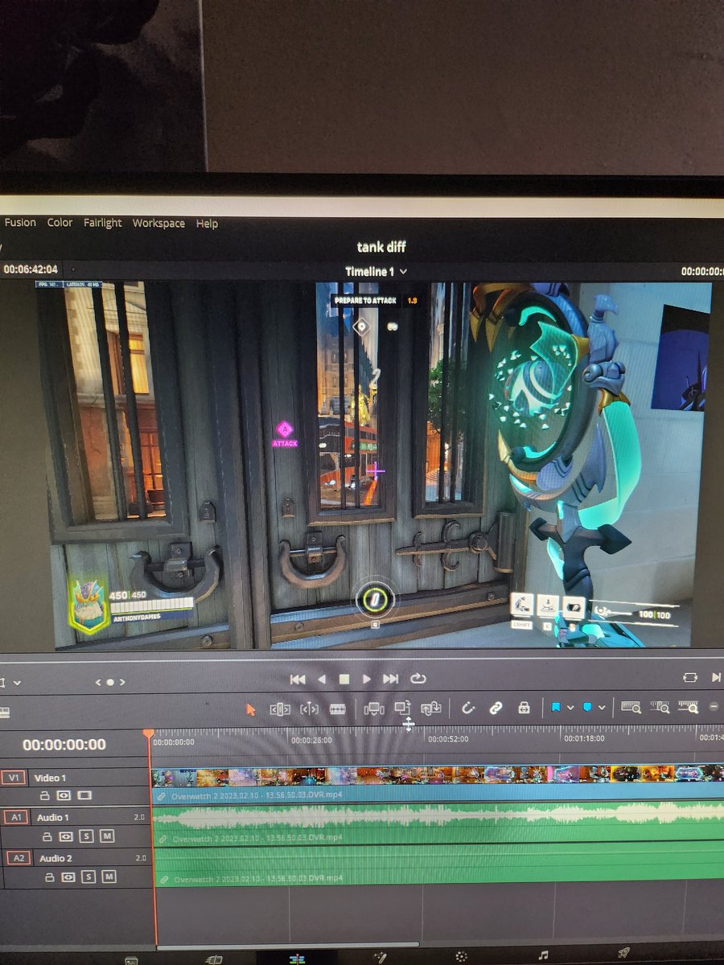Click the Full Extent Zoom icon
Image resolution: width=724 pixels, height=965 pixels.
631,708
